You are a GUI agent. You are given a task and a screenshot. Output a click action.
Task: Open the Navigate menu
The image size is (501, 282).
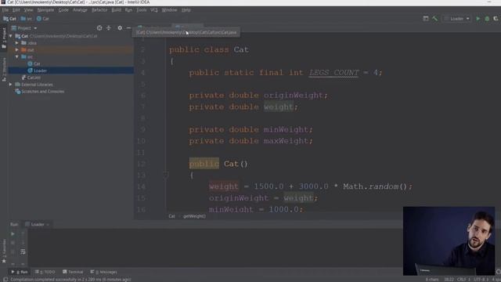click(x=45, y=10)
